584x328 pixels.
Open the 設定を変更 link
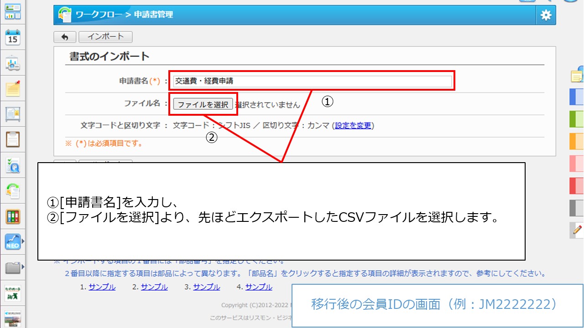coord(353,125)
